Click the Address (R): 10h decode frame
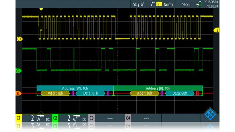235x132 pixels. point(158,88)
